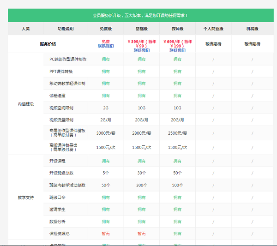Select the 试卷组建 feature label

pos(57,96)
